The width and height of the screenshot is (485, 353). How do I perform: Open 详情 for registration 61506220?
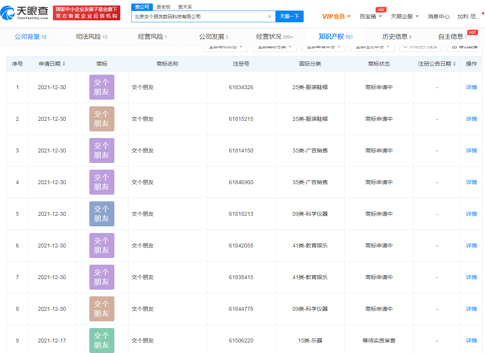pyautogui.click(x=472, y=340)
